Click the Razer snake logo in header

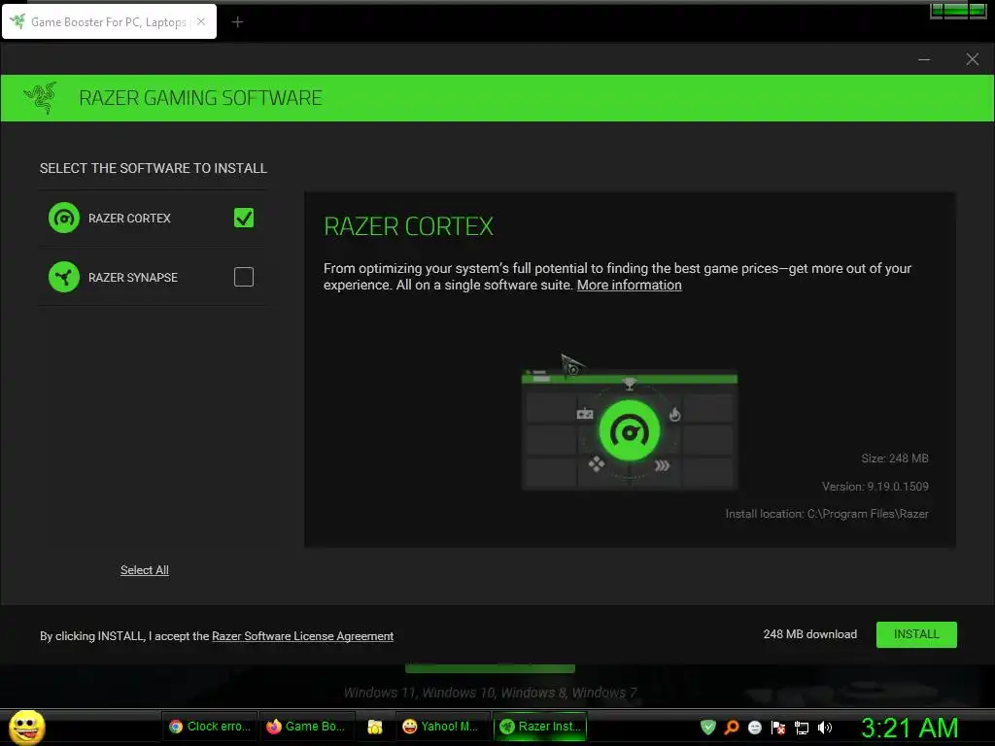40,98
